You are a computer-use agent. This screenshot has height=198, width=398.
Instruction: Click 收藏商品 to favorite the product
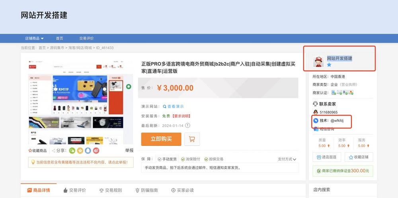[x=37, y=151]
